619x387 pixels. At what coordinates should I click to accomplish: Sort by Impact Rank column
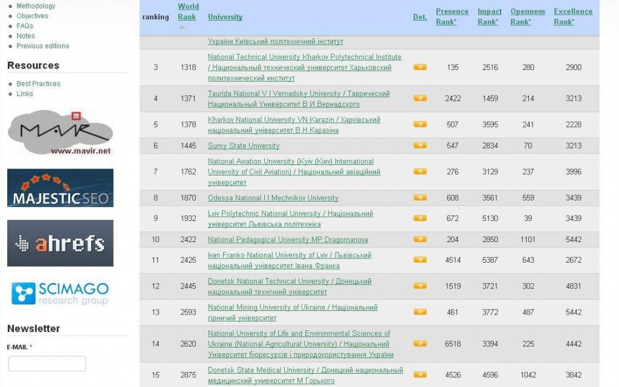coord(490,16)
